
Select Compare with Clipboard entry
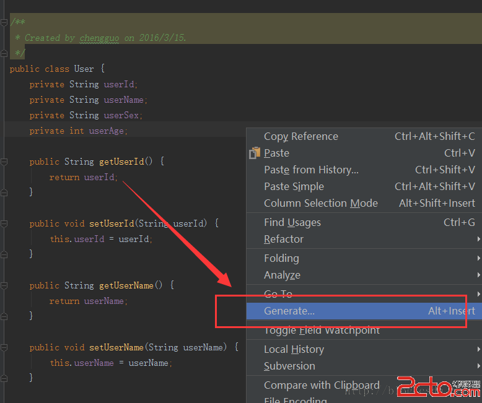tap(321, 385)
